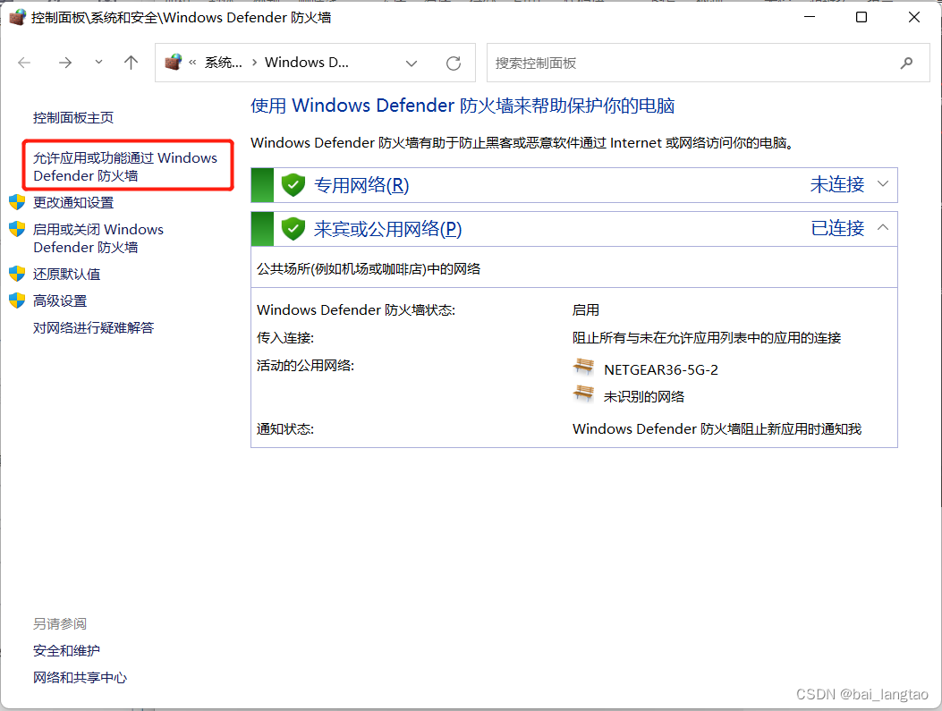942x711 pixels.
Task: Select the Windows D... breadcrumb segment
Action: [306, 63]
